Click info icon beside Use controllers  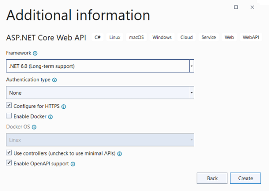click(x=120, y=154)
